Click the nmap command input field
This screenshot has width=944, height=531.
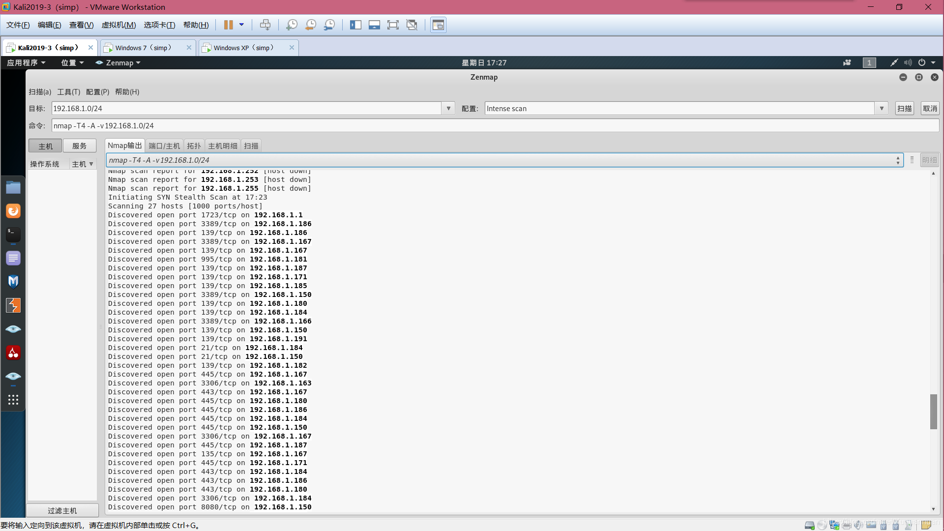pyautogui.click(x=495, y=125)
